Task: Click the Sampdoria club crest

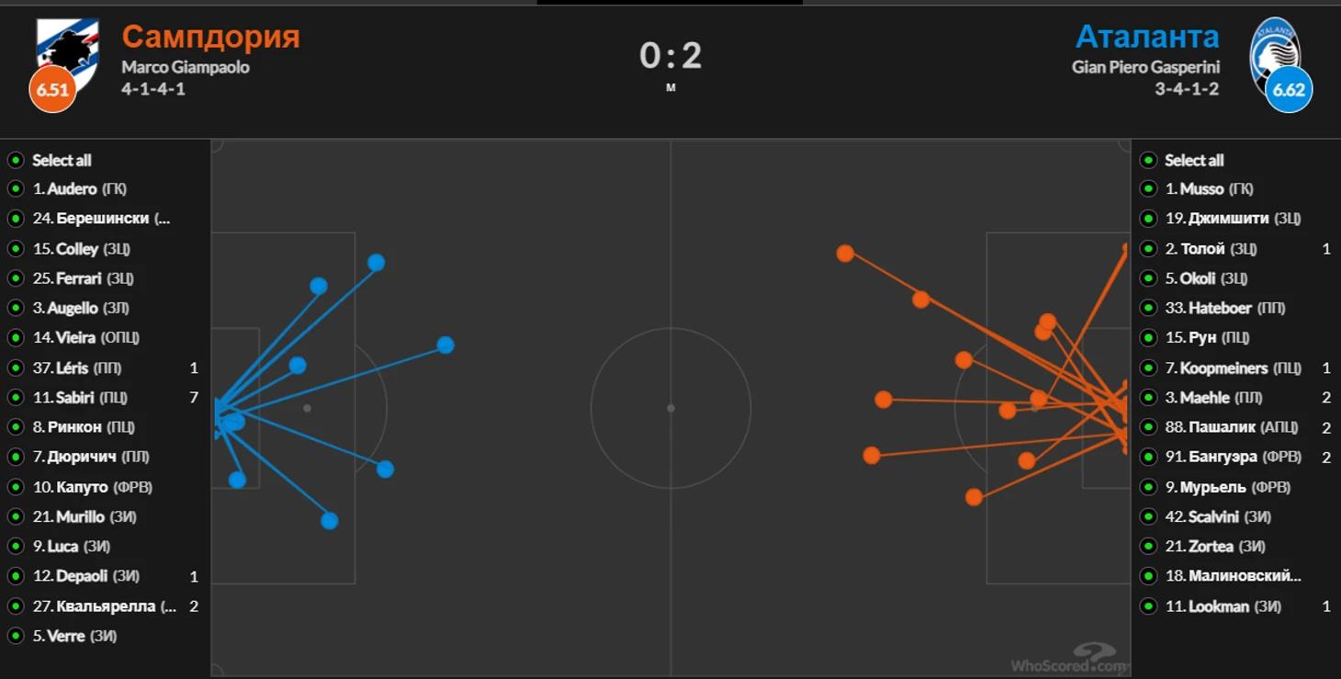Action: point(67,53)
